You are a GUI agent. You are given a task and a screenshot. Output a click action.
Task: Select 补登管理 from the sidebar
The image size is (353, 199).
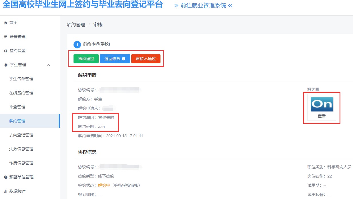17,107
